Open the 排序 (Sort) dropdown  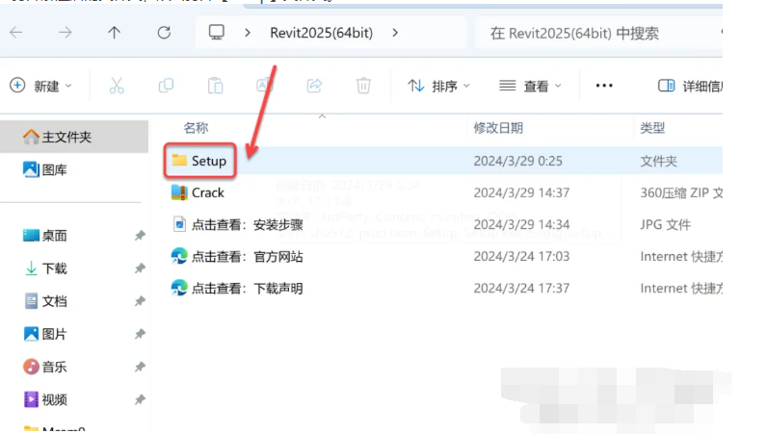coord(438,86)
